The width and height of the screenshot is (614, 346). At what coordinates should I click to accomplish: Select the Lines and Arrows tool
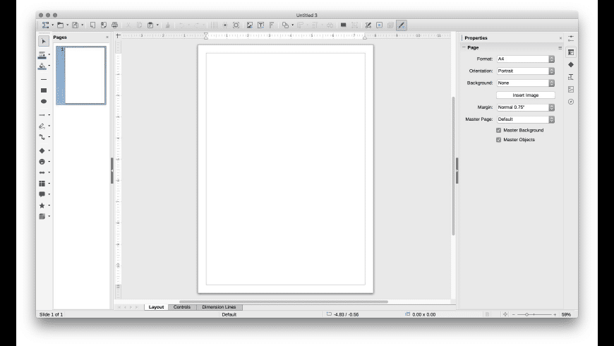42,115
